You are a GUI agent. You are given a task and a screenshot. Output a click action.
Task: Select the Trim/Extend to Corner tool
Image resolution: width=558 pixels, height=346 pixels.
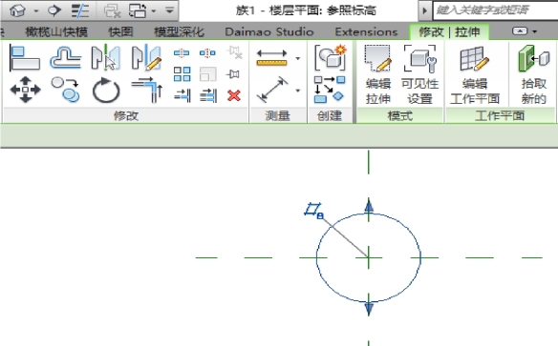(x=146, y=90)
